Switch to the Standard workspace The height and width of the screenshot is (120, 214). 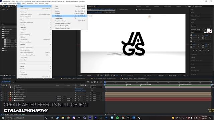156,6
